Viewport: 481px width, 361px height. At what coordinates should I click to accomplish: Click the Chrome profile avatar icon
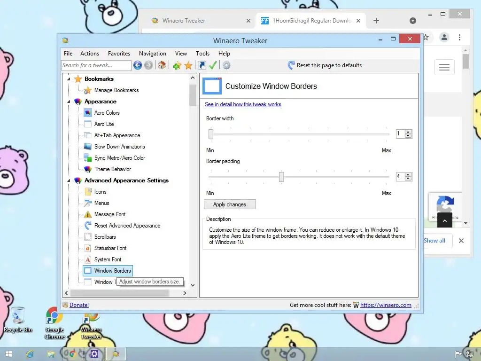click(444, 38)
